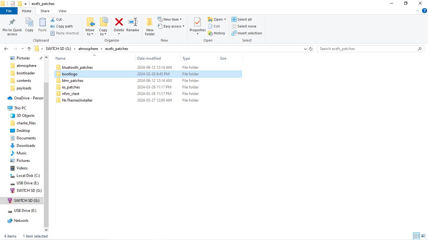Image resolution: width=428 pixels, height=240 pixels.
Task: Sort by the Type column header
Action: [186, 58]
